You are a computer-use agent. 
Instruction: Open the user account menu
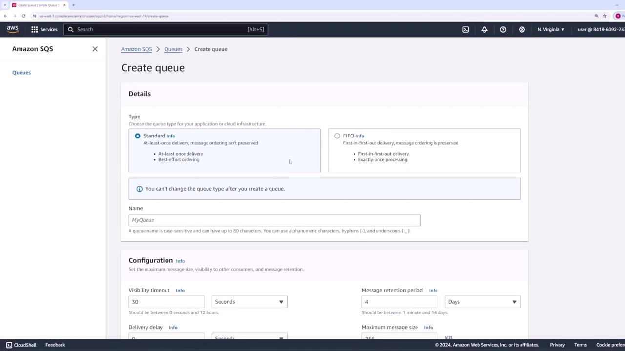pyautogui.click(x=601, y=29)
